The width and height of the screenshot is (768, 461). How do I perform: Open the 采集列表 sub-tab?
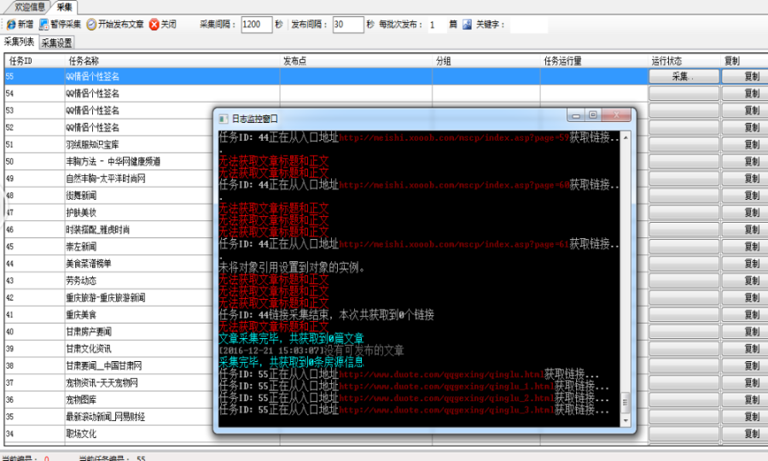pyautogui.click(x=19, y=42)
